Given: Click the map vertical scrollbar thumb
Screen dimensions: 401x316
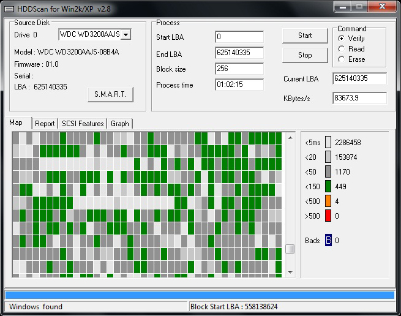Looking at the screenshot, I should 290,249.
